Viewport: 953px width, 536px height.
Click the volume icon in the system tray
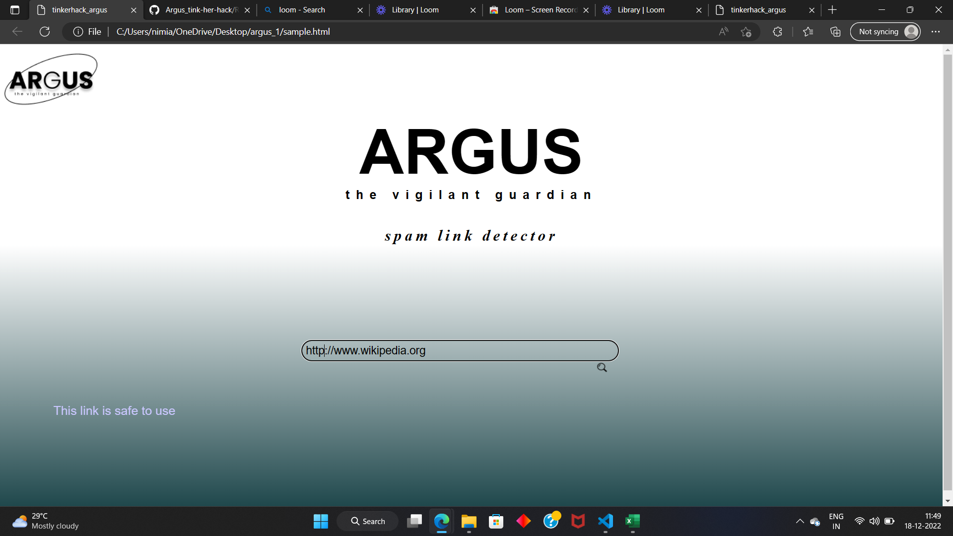click(x=874, y=521)
